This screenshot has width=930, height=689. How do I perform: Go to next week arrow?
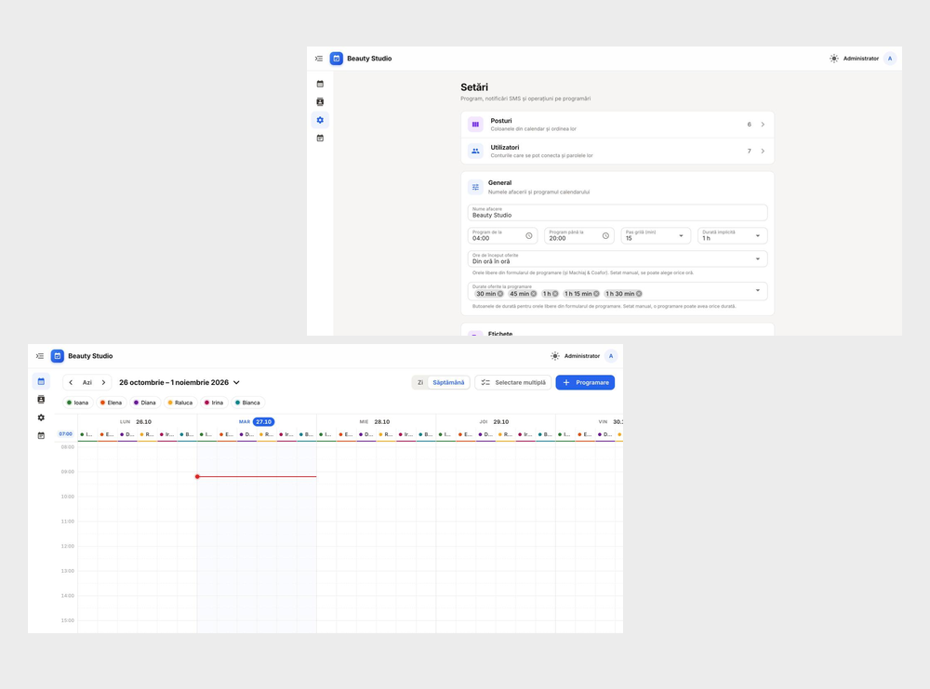(103, 382)
